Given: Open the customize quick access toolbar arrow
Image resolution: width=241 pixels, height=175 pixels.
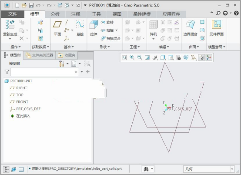Looking at the screenshot, I should coord(85,5).
